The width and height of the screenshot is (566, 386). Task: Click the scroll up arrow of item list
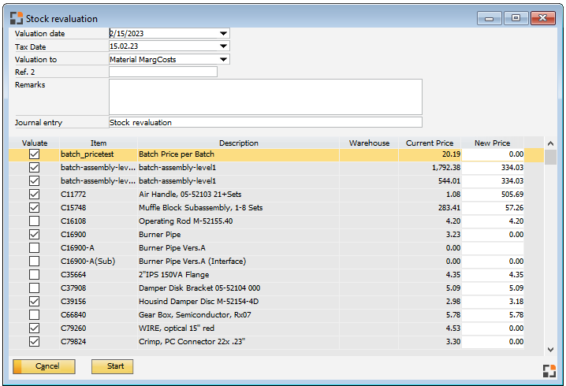tap(550, 143)
